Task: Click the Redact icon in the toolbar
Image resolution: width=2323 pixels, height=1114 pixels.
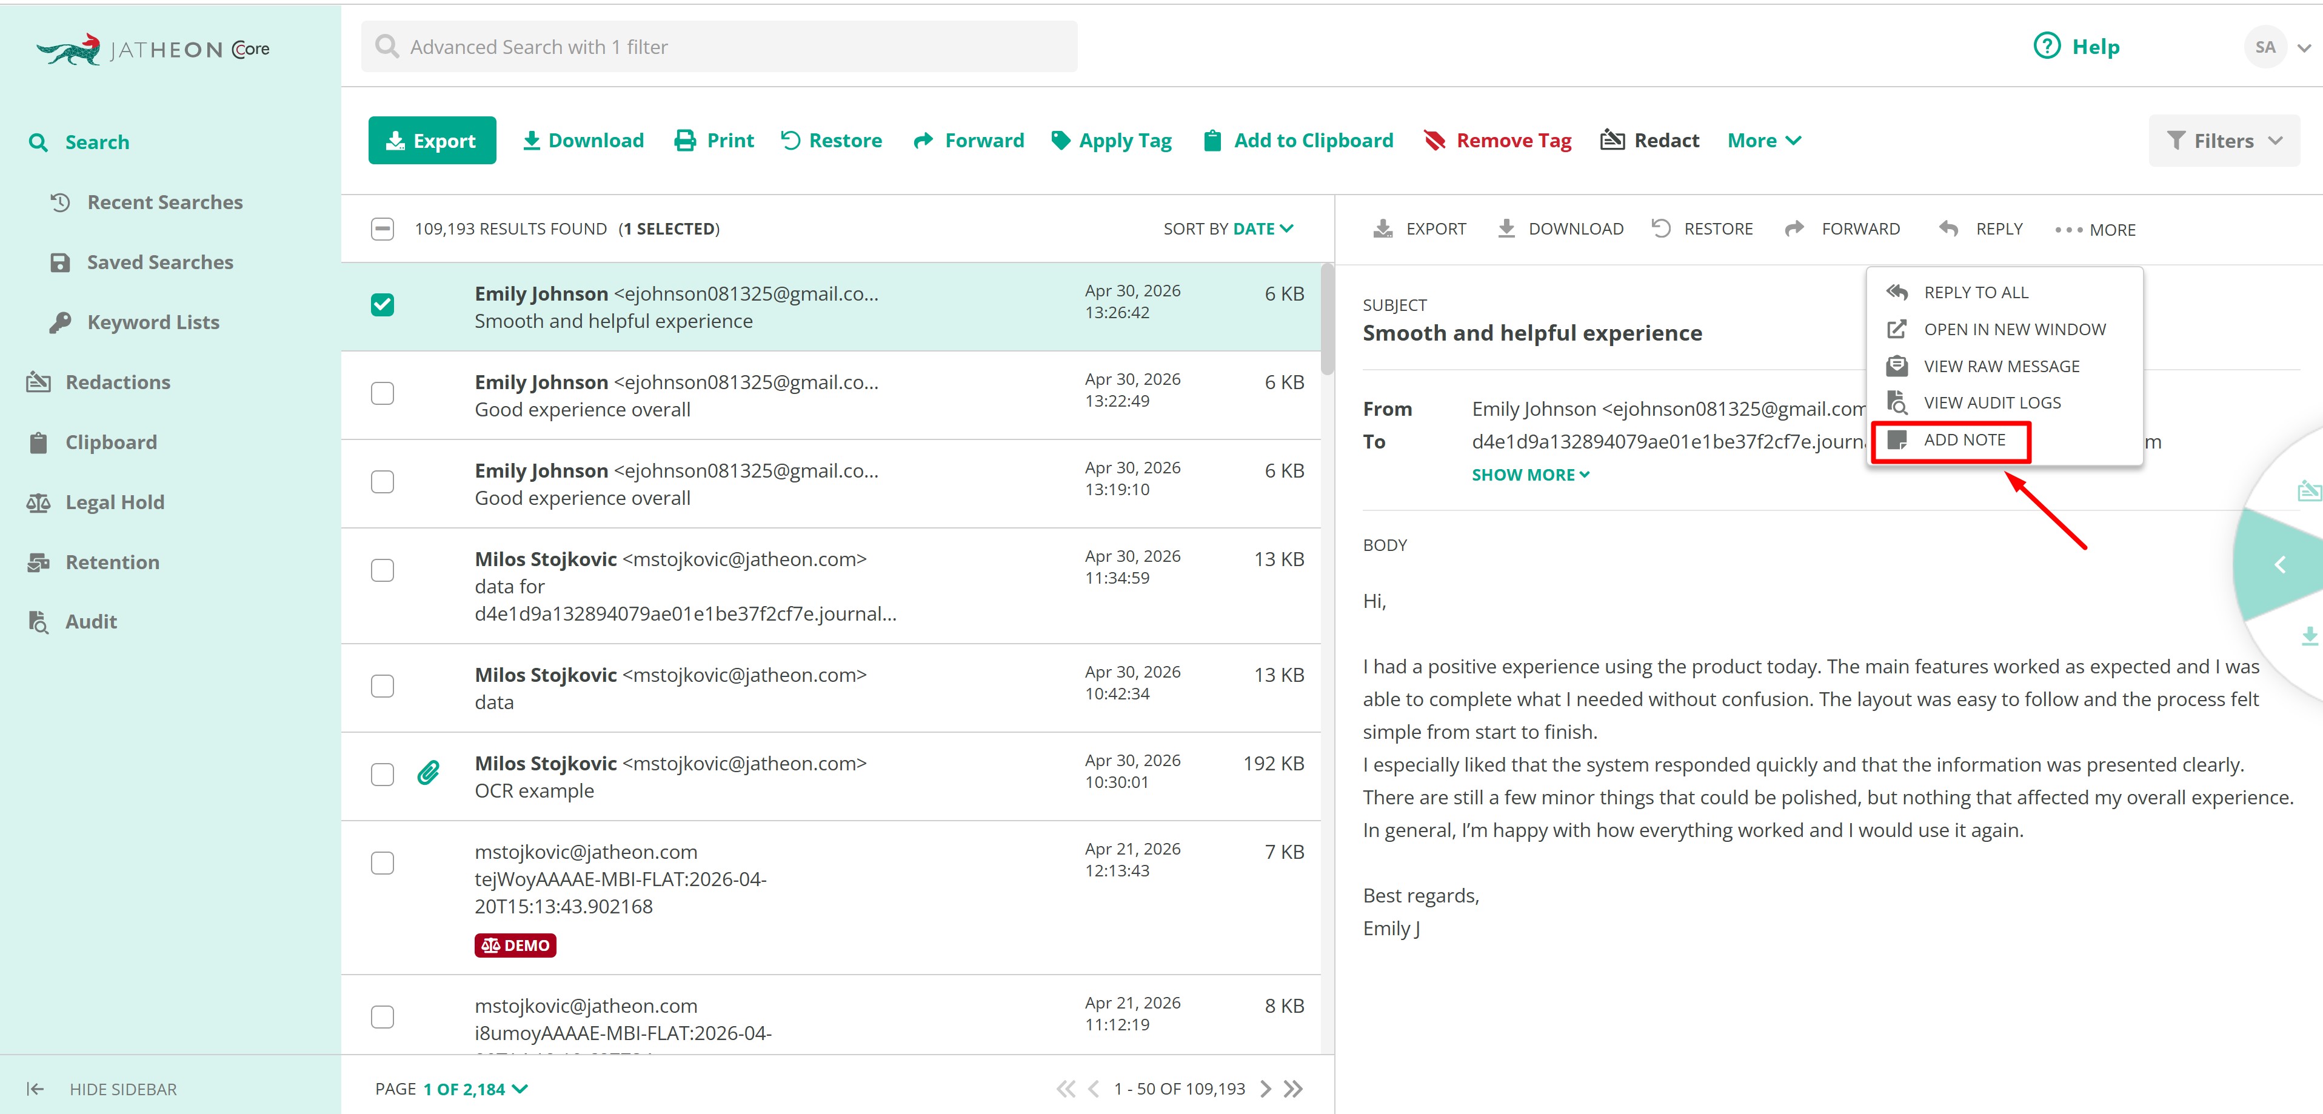Action: click(1613, 141)
